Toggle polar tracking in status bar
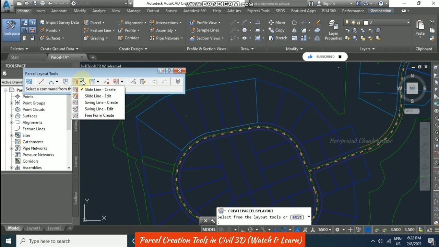The width and height of the screenshot is (439, 247). 250,230
